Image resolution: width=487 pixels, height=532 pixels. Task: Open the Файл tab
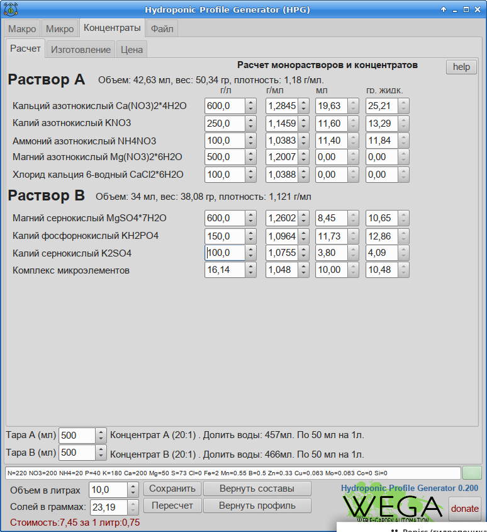162,28
